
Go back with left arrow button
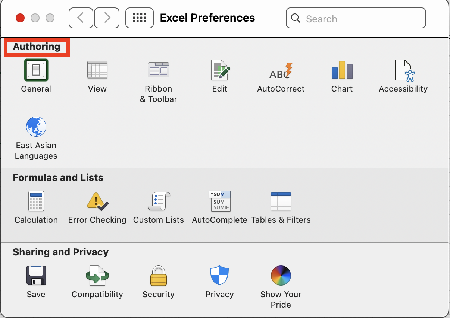point(81,18)
